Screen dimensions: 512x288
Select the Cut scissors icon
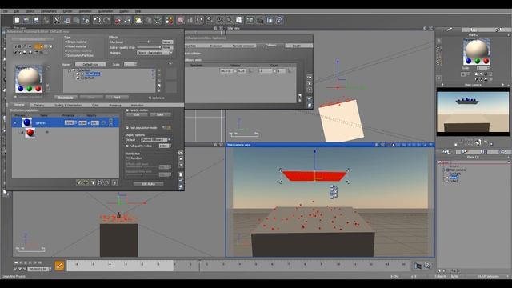(57, 20)
